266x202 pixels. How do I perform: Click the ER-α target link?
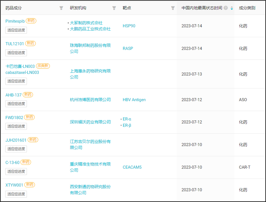coord(127,119)
